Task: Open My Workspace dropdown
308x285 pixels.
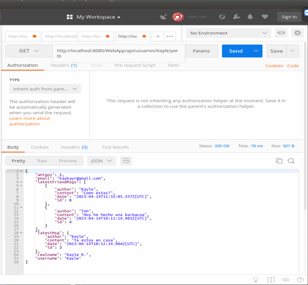Action: (98, 17)
